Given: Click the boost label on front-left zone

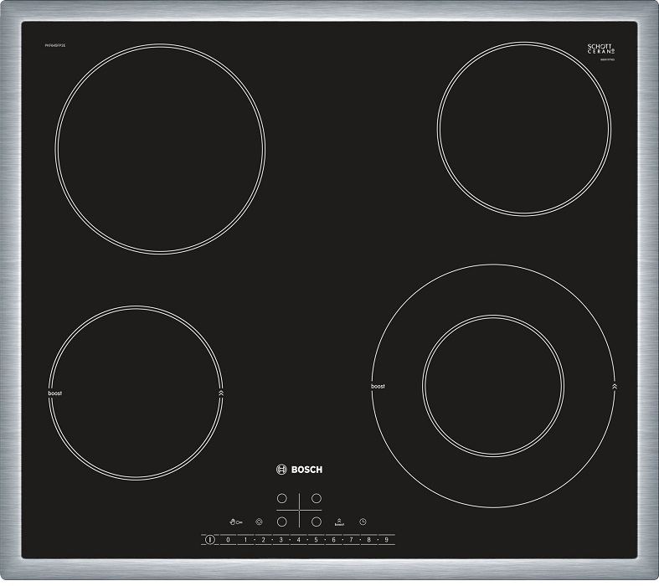Looking at the screenshot, I should point(54,393).
